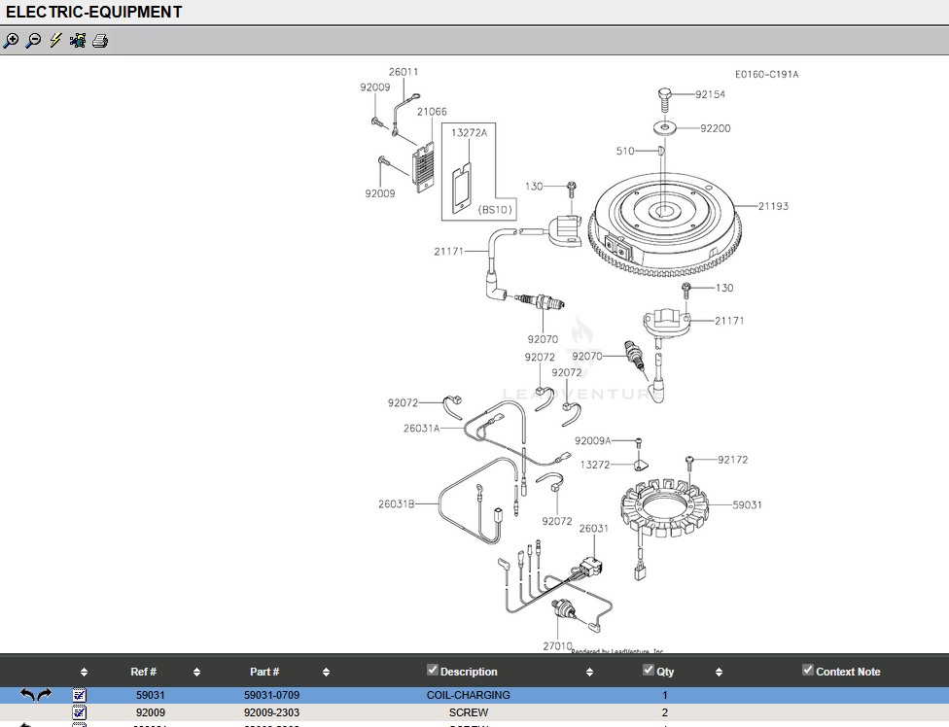Select part number 59031-0709
The width and height of the screenshot is (949, 727).
271,695
